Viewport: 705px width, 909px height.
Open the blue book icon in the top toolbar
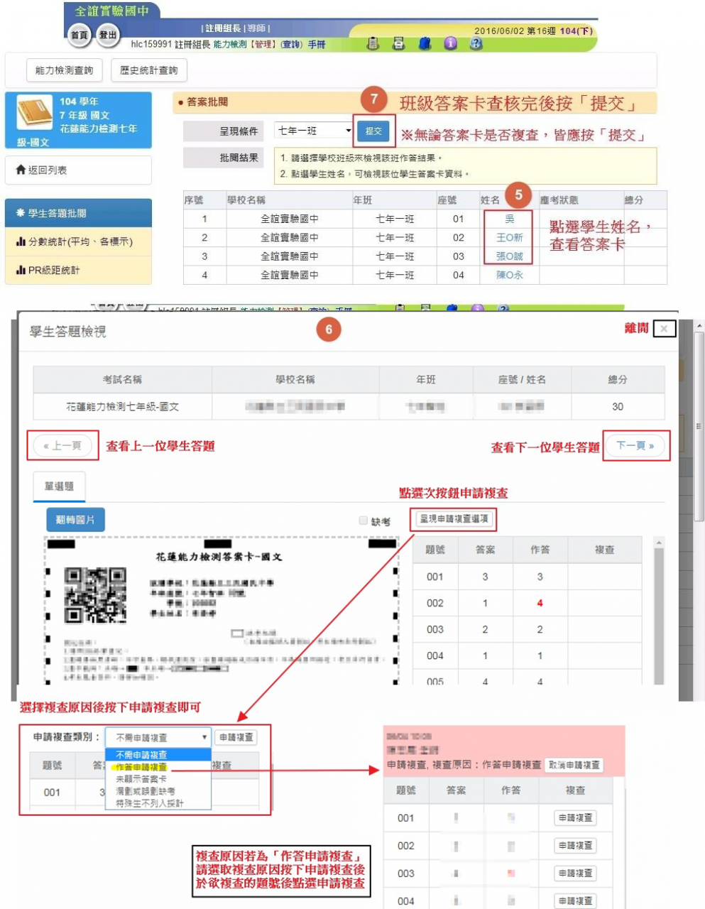(425, 43)
